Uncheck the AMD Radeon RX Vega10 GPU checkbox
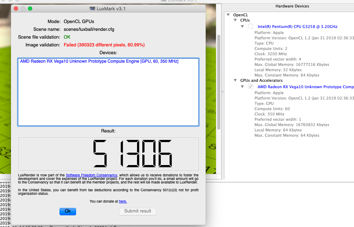 tap(251, 86)
